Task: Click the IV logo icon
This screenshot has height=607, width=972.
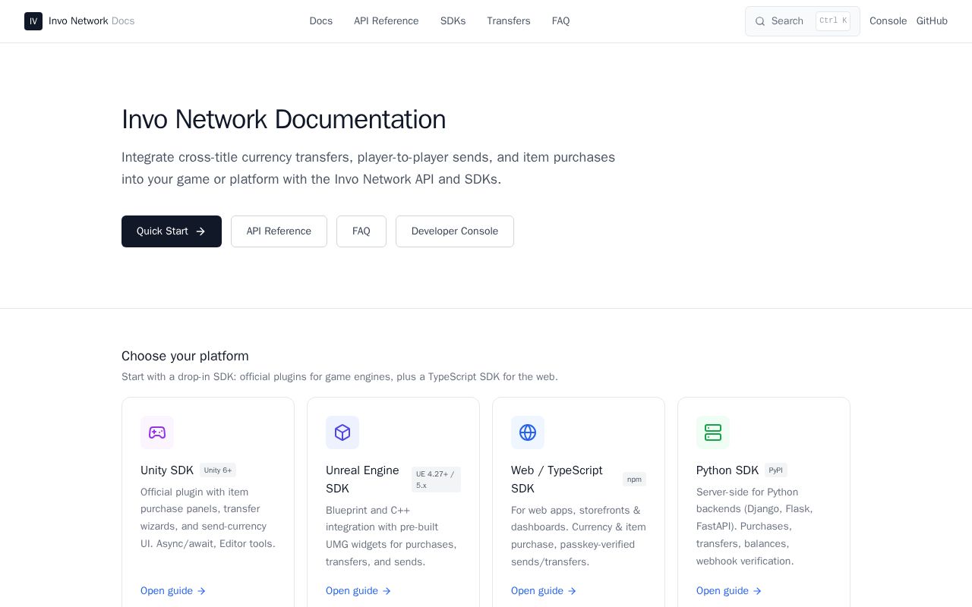Action: 33,21
